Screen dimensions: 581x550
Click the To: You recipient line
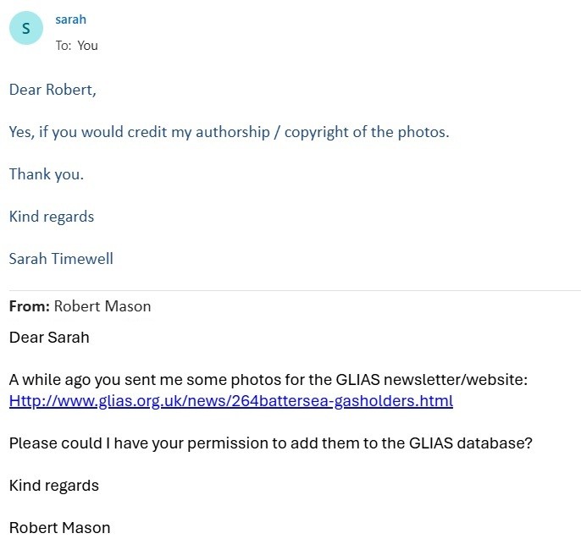(77, 46)
